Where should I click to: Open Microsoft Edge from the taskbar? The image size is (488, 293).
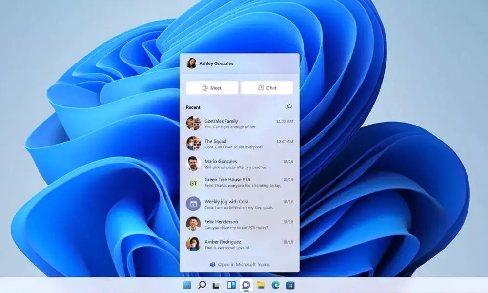tap(276, 285)
